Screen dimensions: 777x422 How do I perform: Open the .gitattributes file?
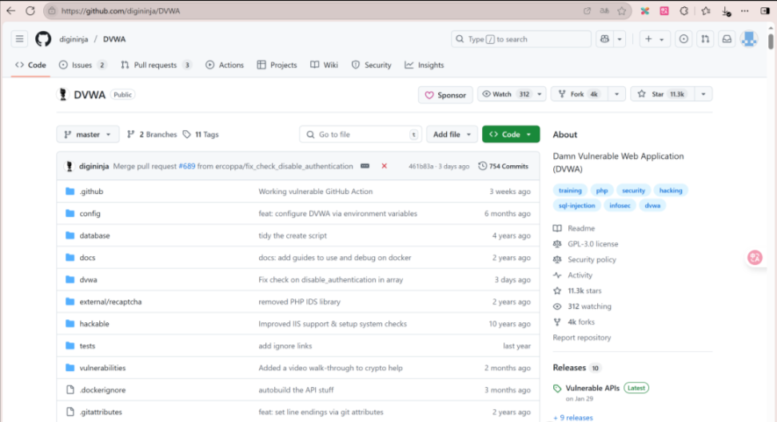pyautogui.click(x=101, y=412)
